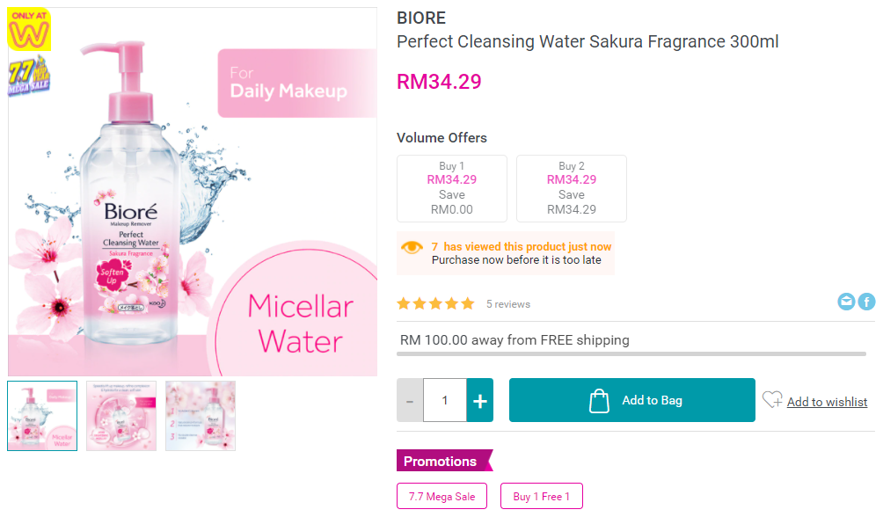Click the quantity input field
This screenshot has height=517, width=883.
coord(444,401)
